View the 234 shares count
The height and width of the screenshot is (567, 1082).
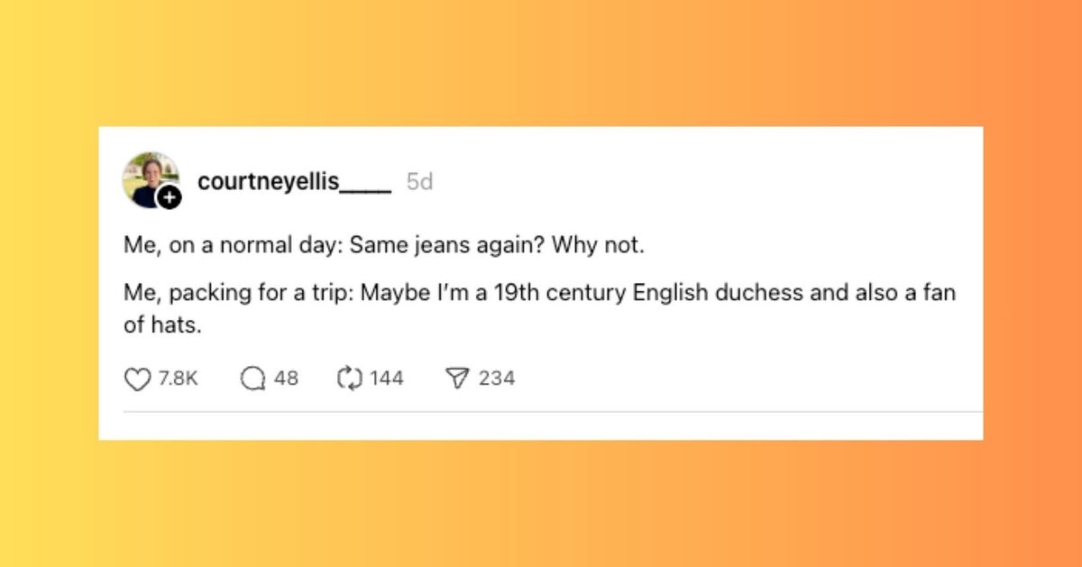497,379
